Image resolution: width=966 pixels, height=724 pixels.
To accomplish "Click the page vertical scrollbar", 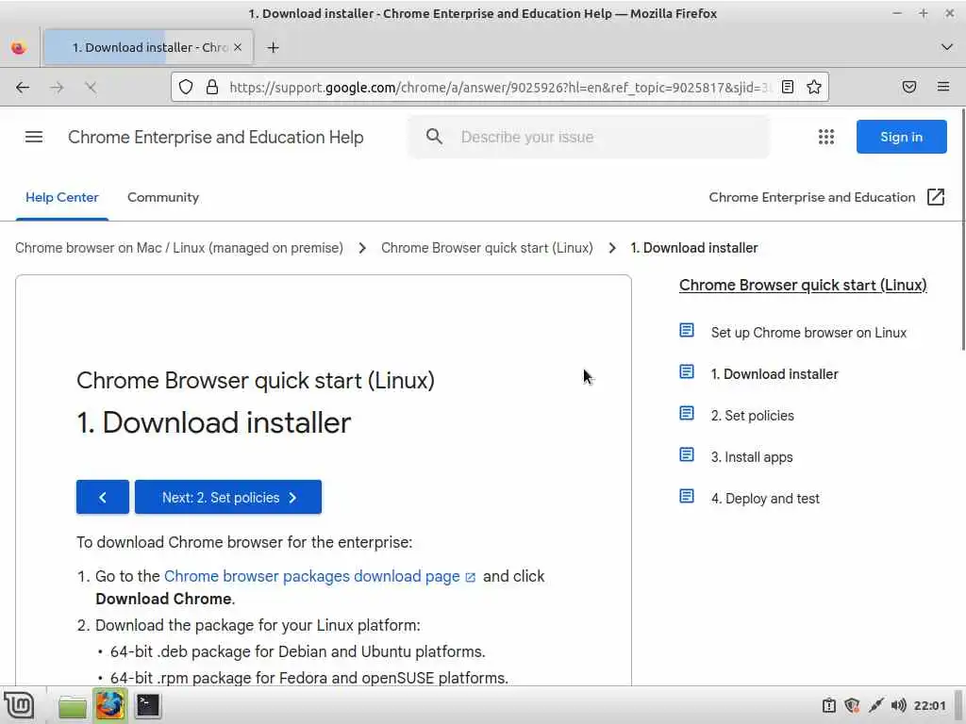I will point(962,228).
